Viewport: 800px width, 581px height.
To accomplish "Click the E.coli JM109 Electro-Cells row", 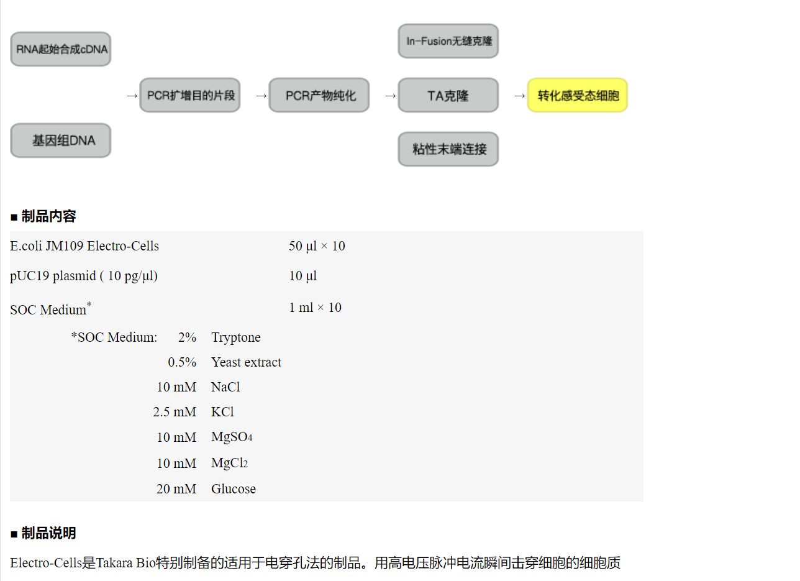I will click(84, 246).
